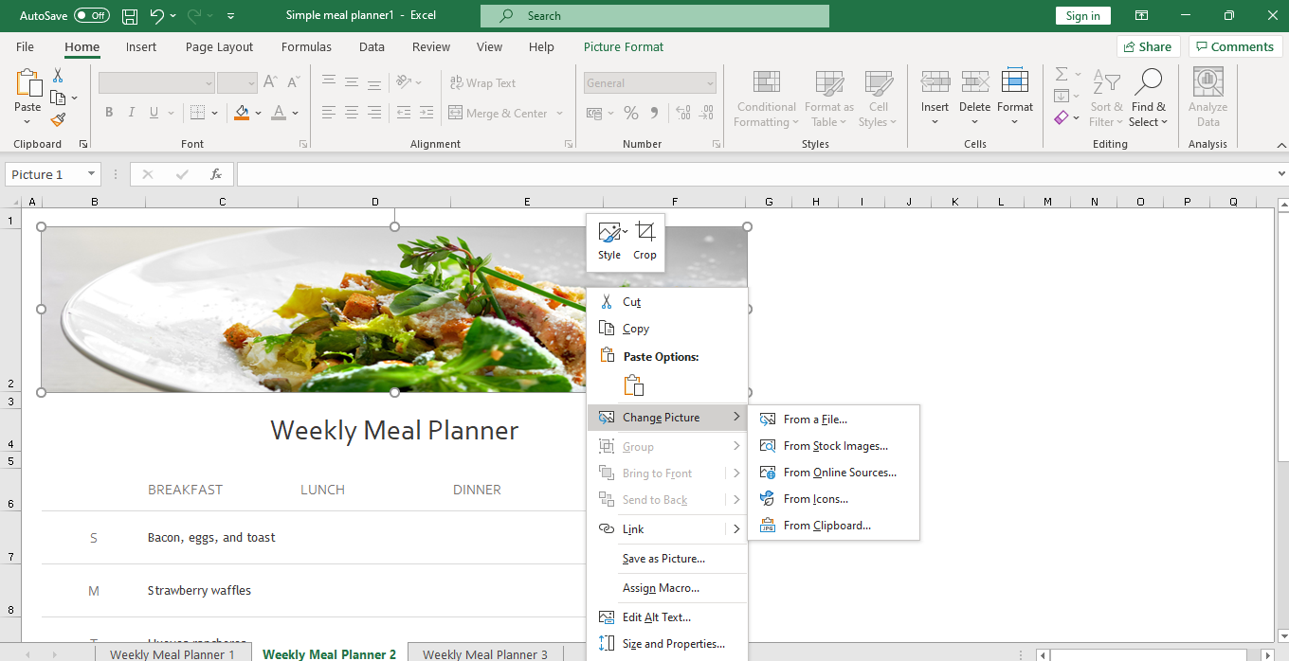Apply Percent number format icon
Screen dimensions: 1289x661
coord(631,113)
